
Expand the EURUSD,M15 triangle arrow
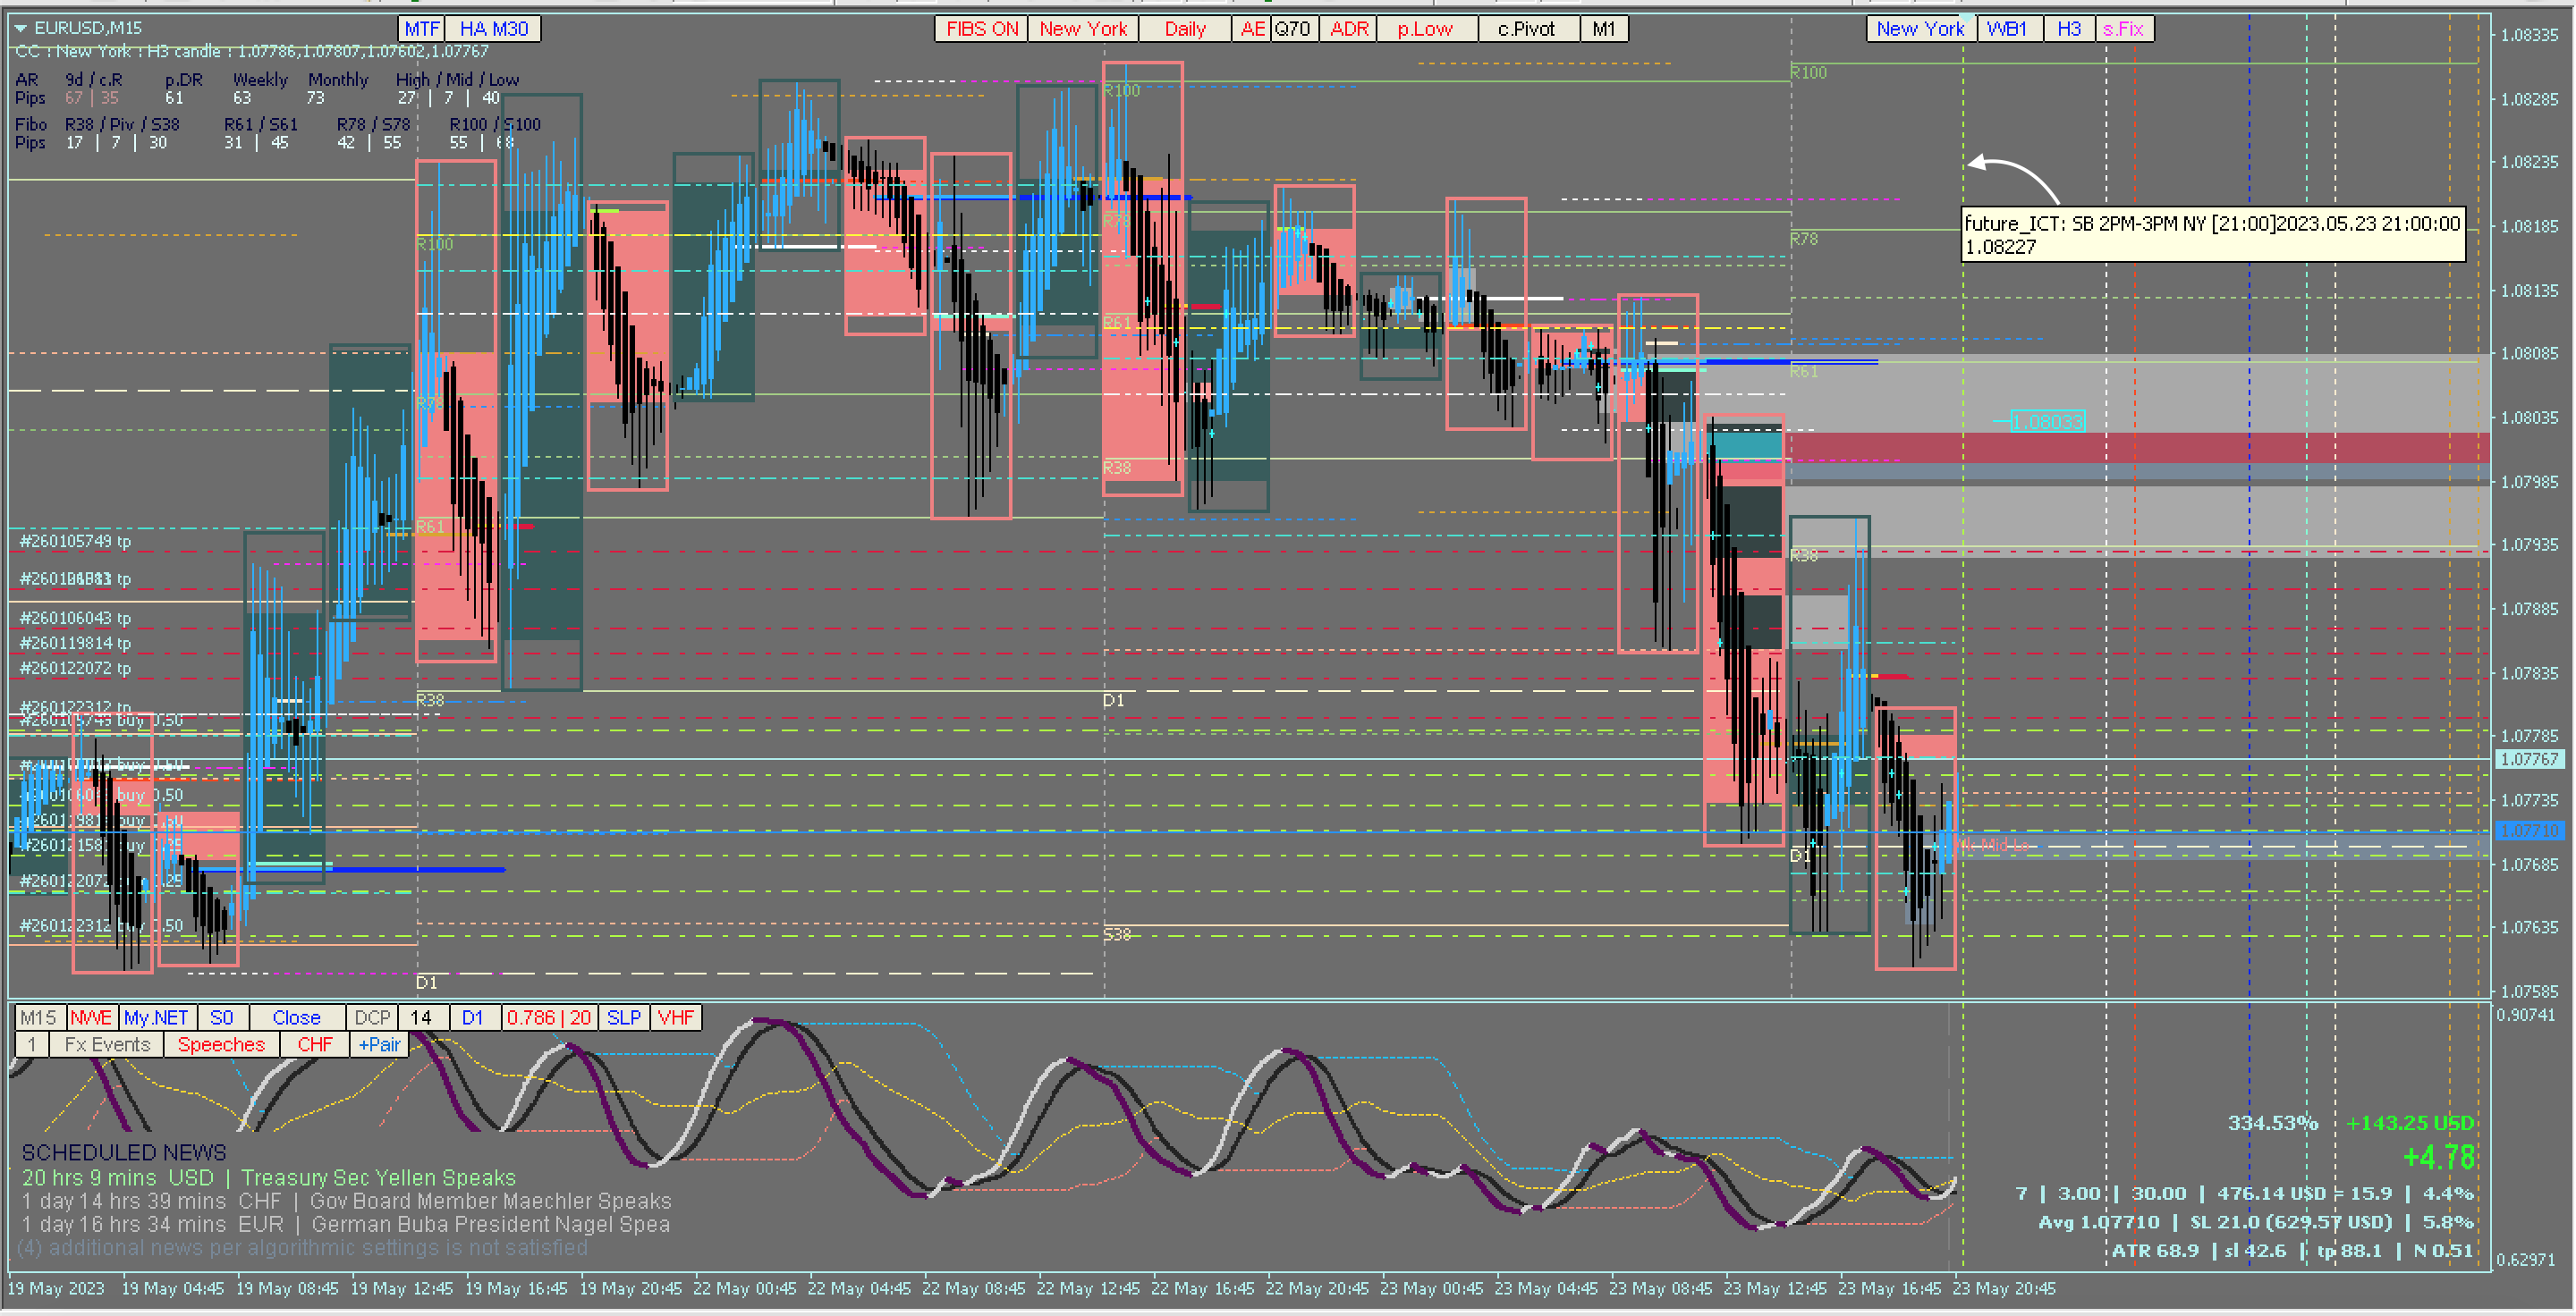[x=20, y=28]
